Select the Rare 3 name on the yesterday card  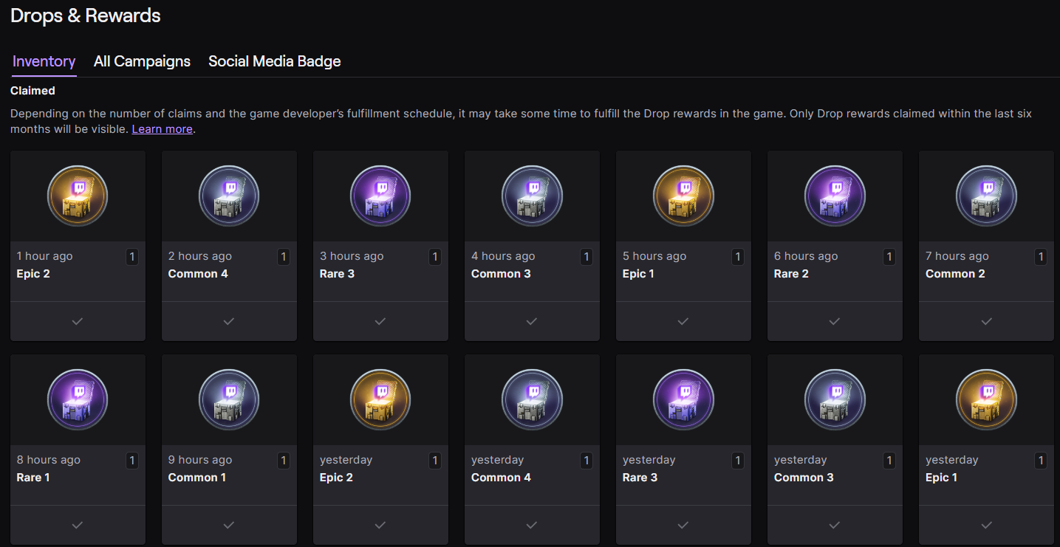pyautogui.click(x=640, y=478)
